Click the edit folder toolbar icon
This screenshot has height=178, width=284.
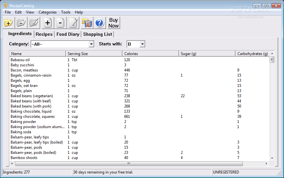(34, 23)
